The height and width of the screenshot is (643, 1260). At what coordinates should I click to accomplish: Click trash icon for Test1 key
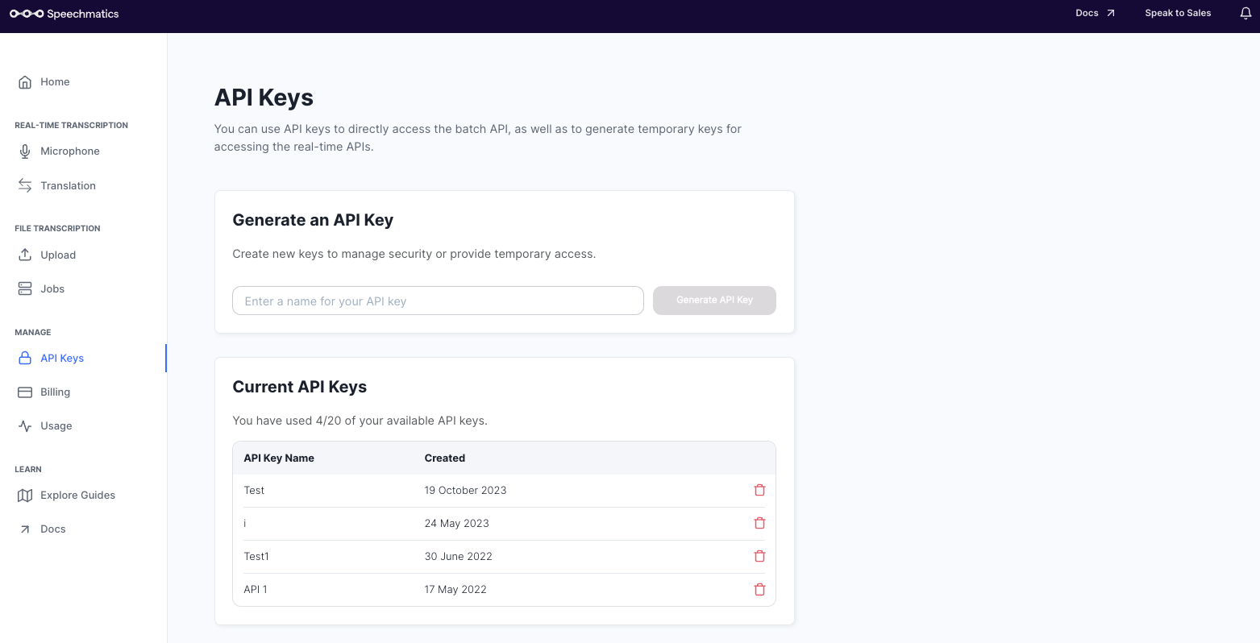(759, 556)
